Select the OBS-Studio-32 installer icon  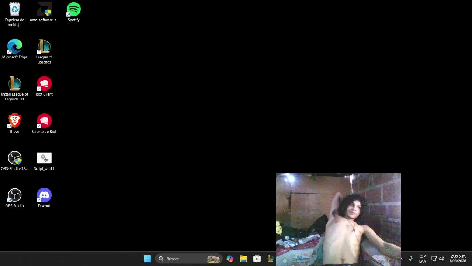14,161
